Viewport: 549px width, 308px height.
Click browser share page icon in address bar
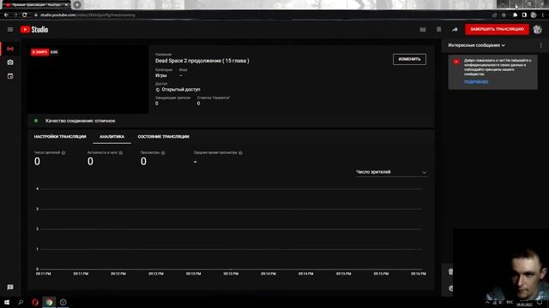(494, 15)
